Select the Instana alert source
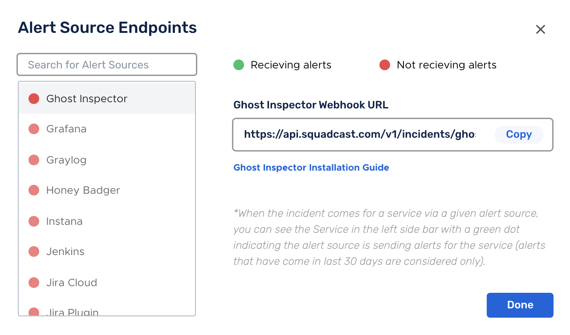This screenshot has height=335, width=570. 107,221
